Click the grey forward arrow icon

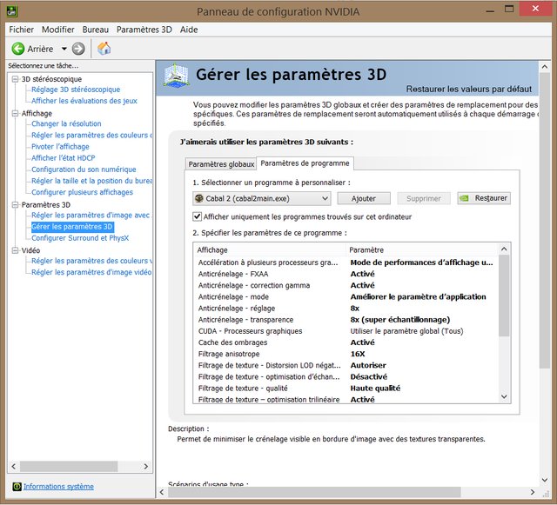pos(78,49)
